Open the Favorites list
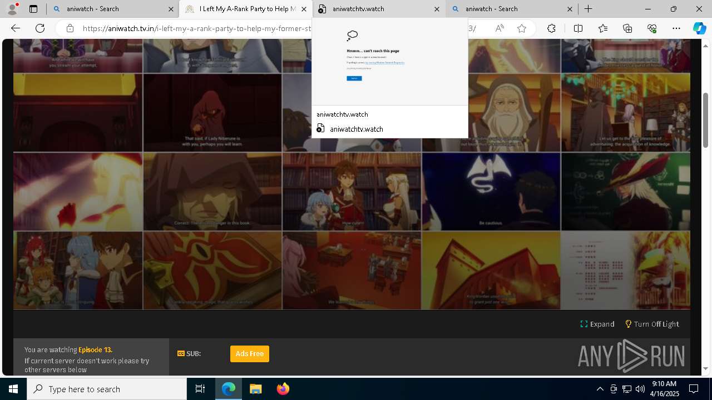Image resolution: width=712 pixels, height=400 pixels. [603, 28]
